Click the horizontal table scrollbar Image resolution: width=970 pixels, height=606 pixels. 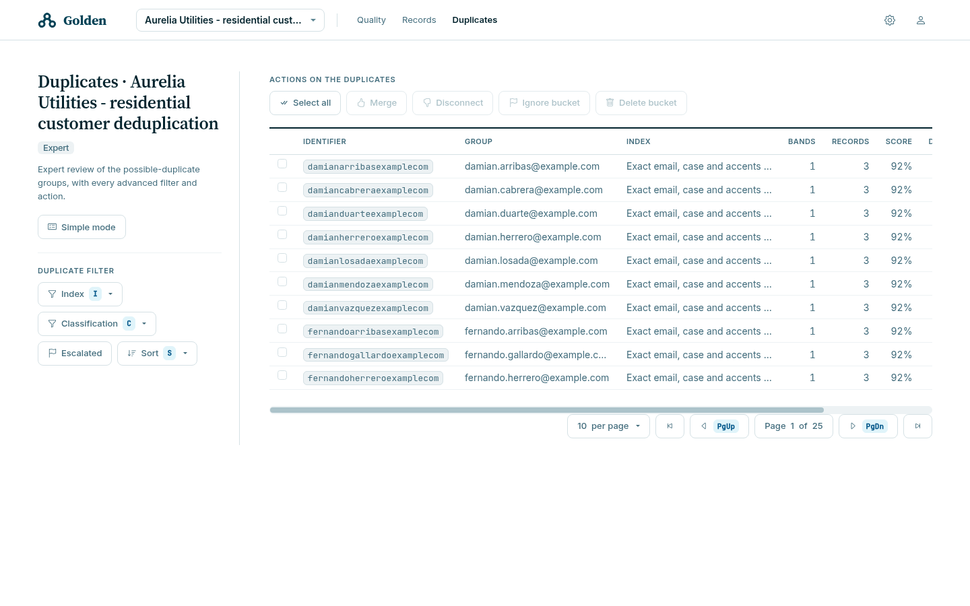[546, 410]
